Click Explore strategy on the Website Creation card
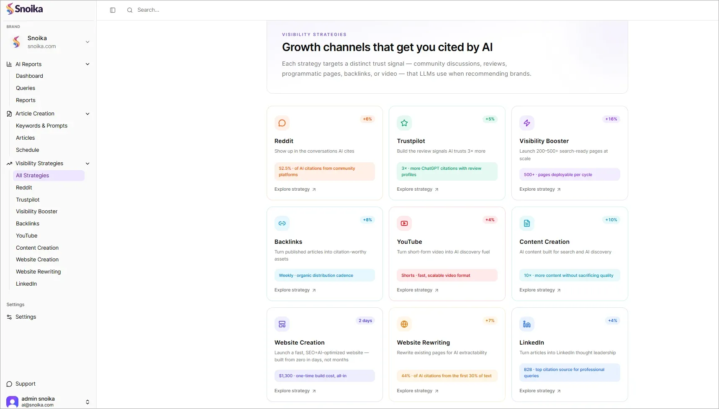This screenshot has height=409, width=719. point(295,391)
